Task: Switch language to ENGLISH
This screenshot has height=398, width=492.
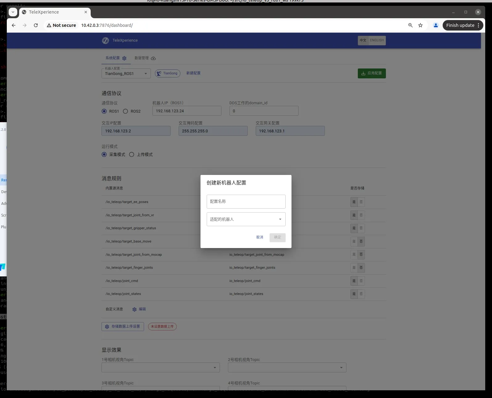Action: (377, 40)
